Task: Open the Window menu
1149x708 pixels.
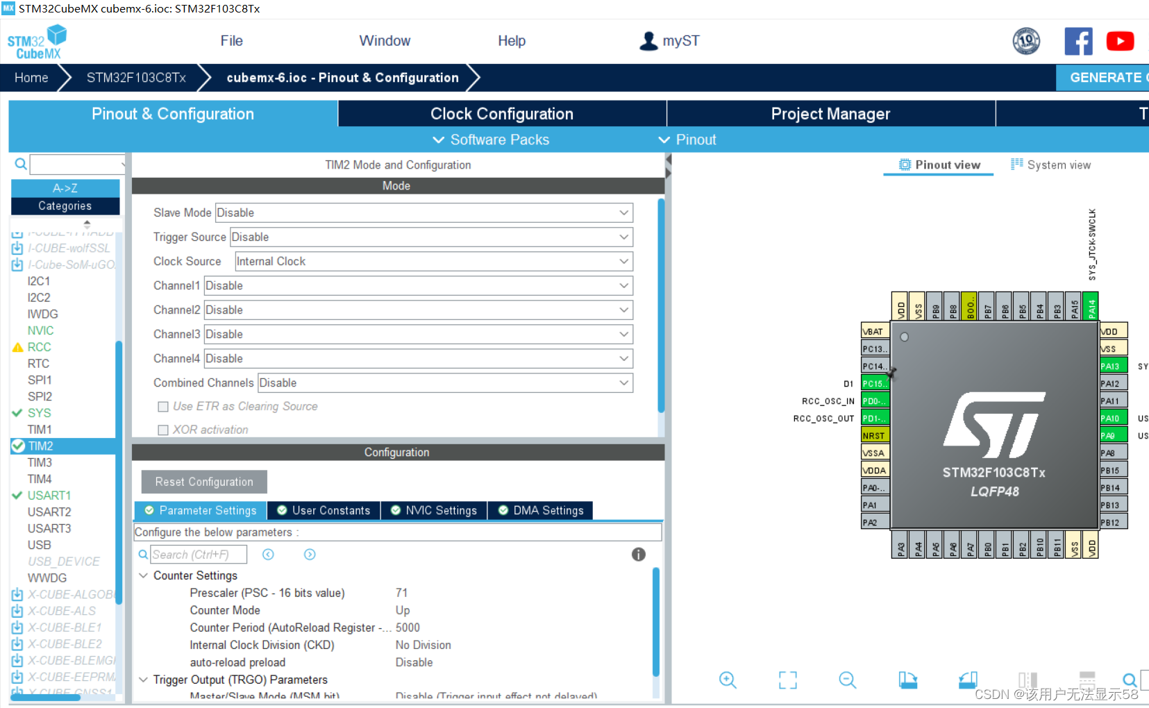Action: click(385, 41)
